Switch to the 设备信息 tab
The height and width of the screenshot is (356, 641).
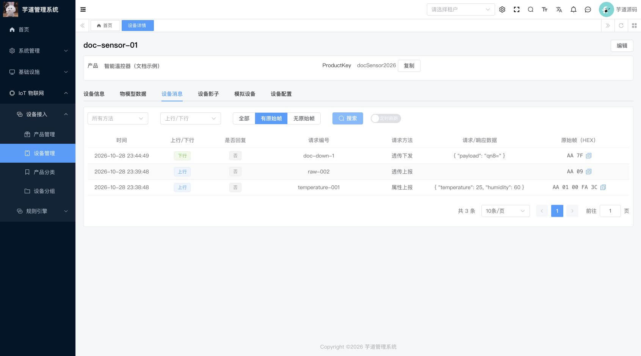point(94,94)
